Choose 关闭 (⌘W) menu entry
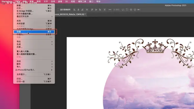Viewport: 194px width, 109px height. [x=34, y=21]
